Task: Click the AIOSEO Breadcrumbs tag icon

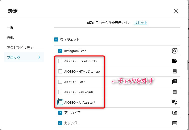Action: click(x=174, y=61)
